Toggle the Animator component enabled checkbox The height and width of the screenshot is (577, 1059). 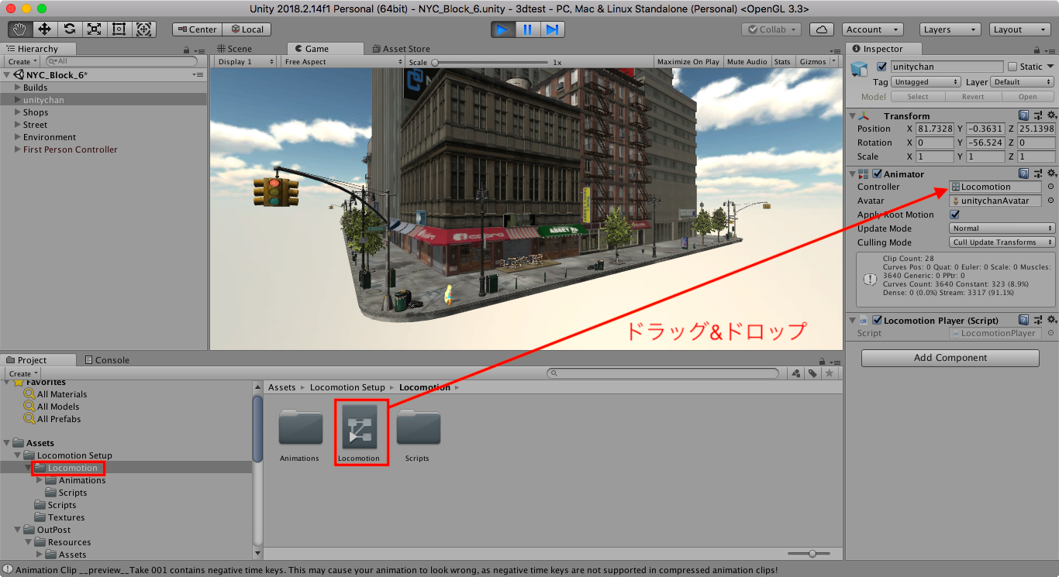(878, 173)
